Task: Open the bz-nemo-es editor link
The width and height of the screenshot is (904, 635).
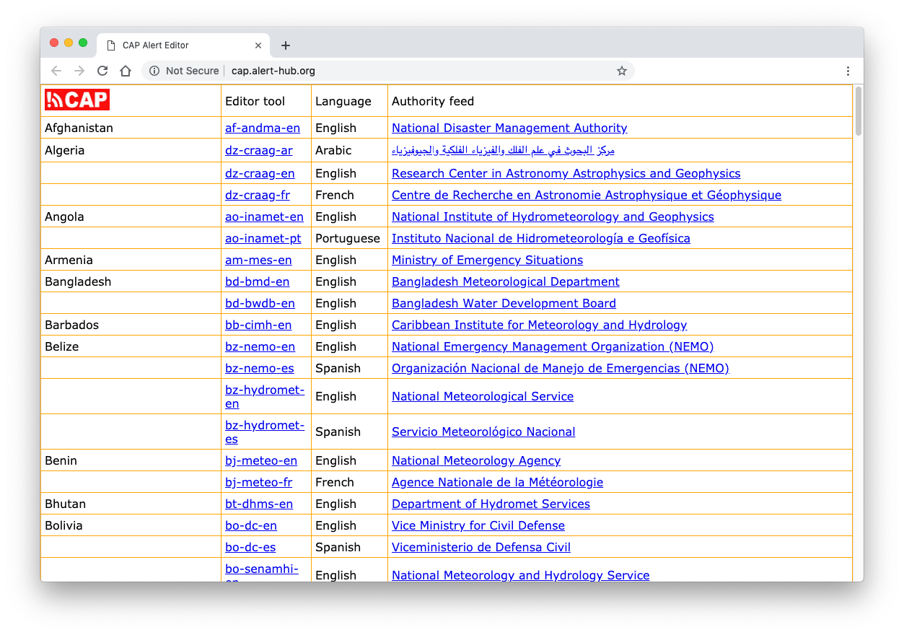Action: point(260,368)
